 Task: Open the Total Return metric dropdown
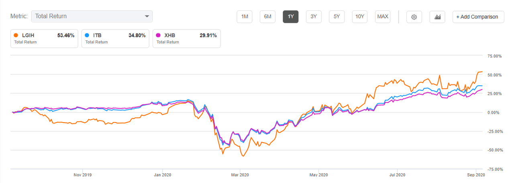pyautogui.click(x=92, y=16)
